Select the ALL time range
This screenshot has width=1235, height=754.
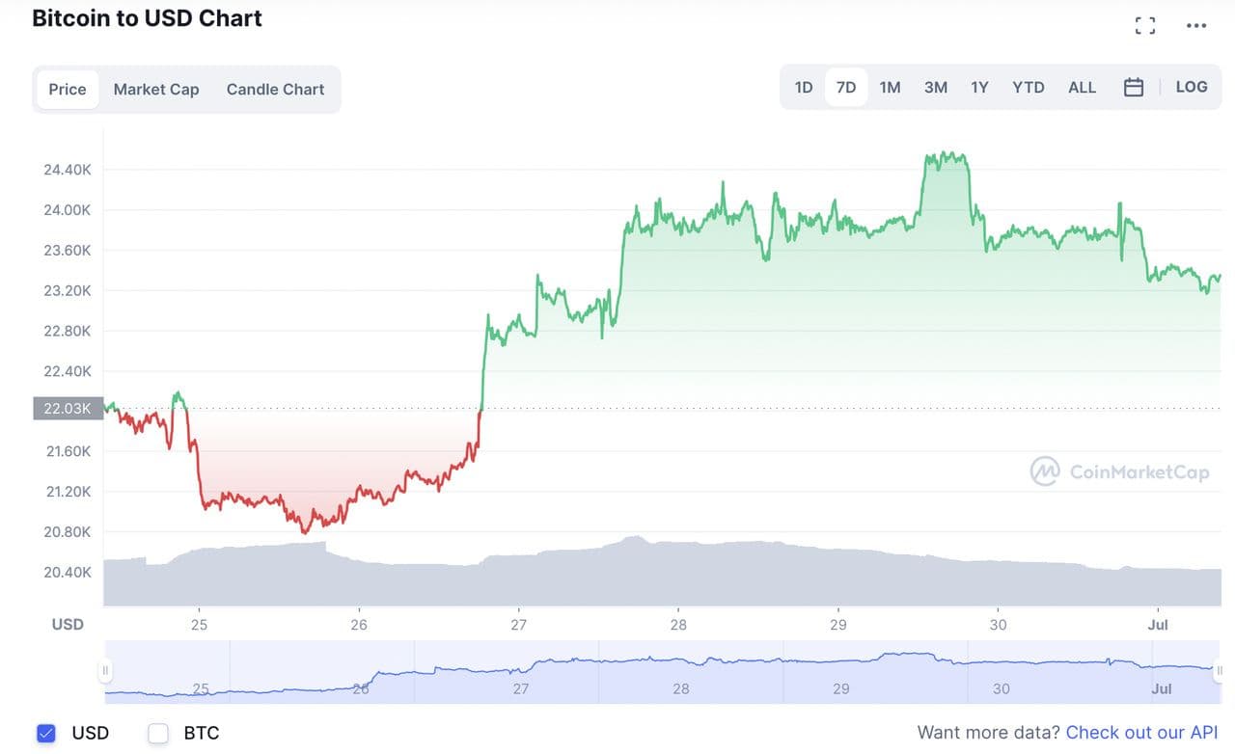tap(1082, 88)
